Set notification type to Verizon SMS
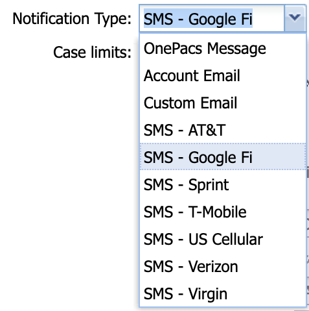 [223, 266]
